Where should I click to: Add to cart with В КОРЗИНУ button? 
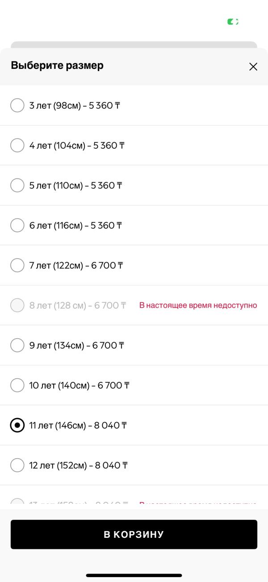pyautogui.click(x=134, y=534)
